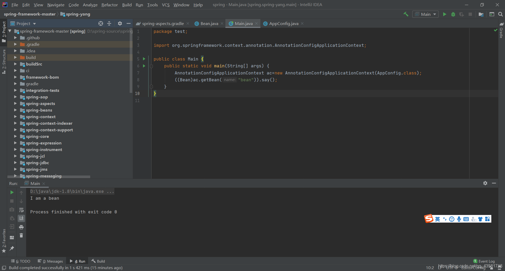Open the Build tool window button
The width and height of the screenshot is (505, 271).
tap(98, 261)
